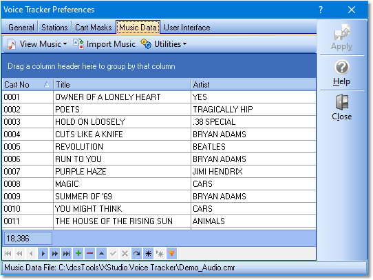Select the MAGIC title cell
The height and width of the screenshot is (280, 373).
point(122,183)
